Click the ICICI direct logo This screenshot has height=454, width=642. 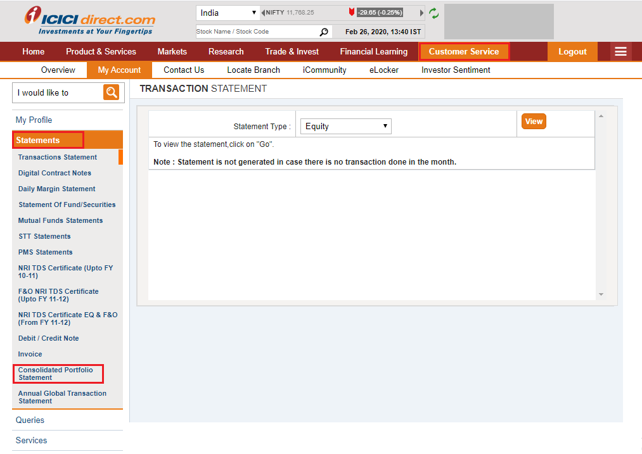coord(90,20)
